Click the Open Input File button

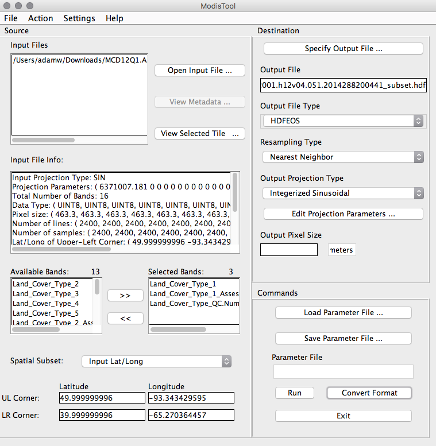(199, 71)
